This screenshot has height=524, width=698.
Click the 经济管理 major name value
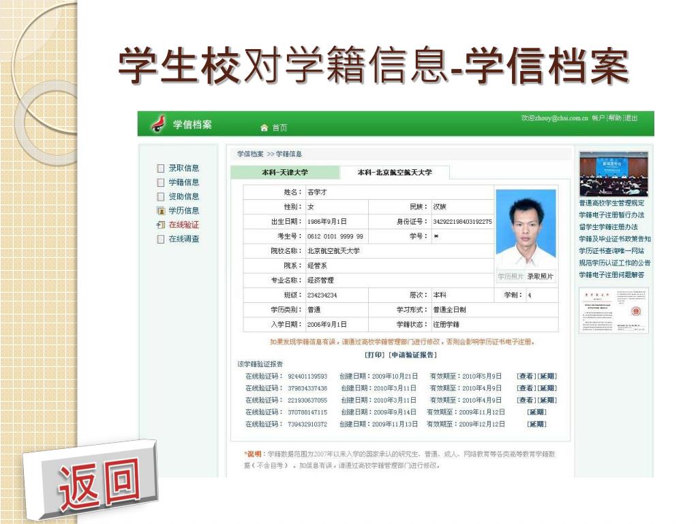click(x=320, y=280)
